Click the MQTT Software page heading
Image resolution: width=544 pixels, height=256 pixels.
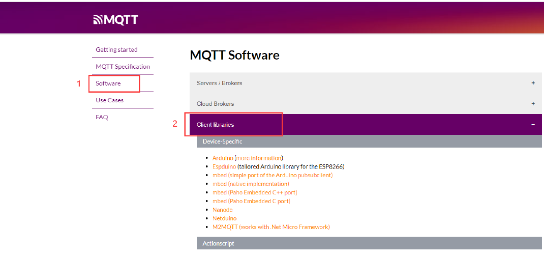pos(234,55)
